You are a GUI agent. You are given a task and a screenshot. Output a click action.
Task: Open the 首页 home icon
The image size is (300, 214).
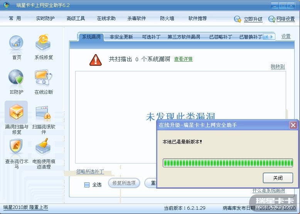(x=16, y=44)
